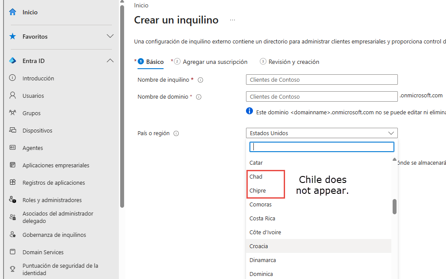The height and width of the screenshot is (279, 446).
Task: Select Croacia from country list
Action: 318,246
